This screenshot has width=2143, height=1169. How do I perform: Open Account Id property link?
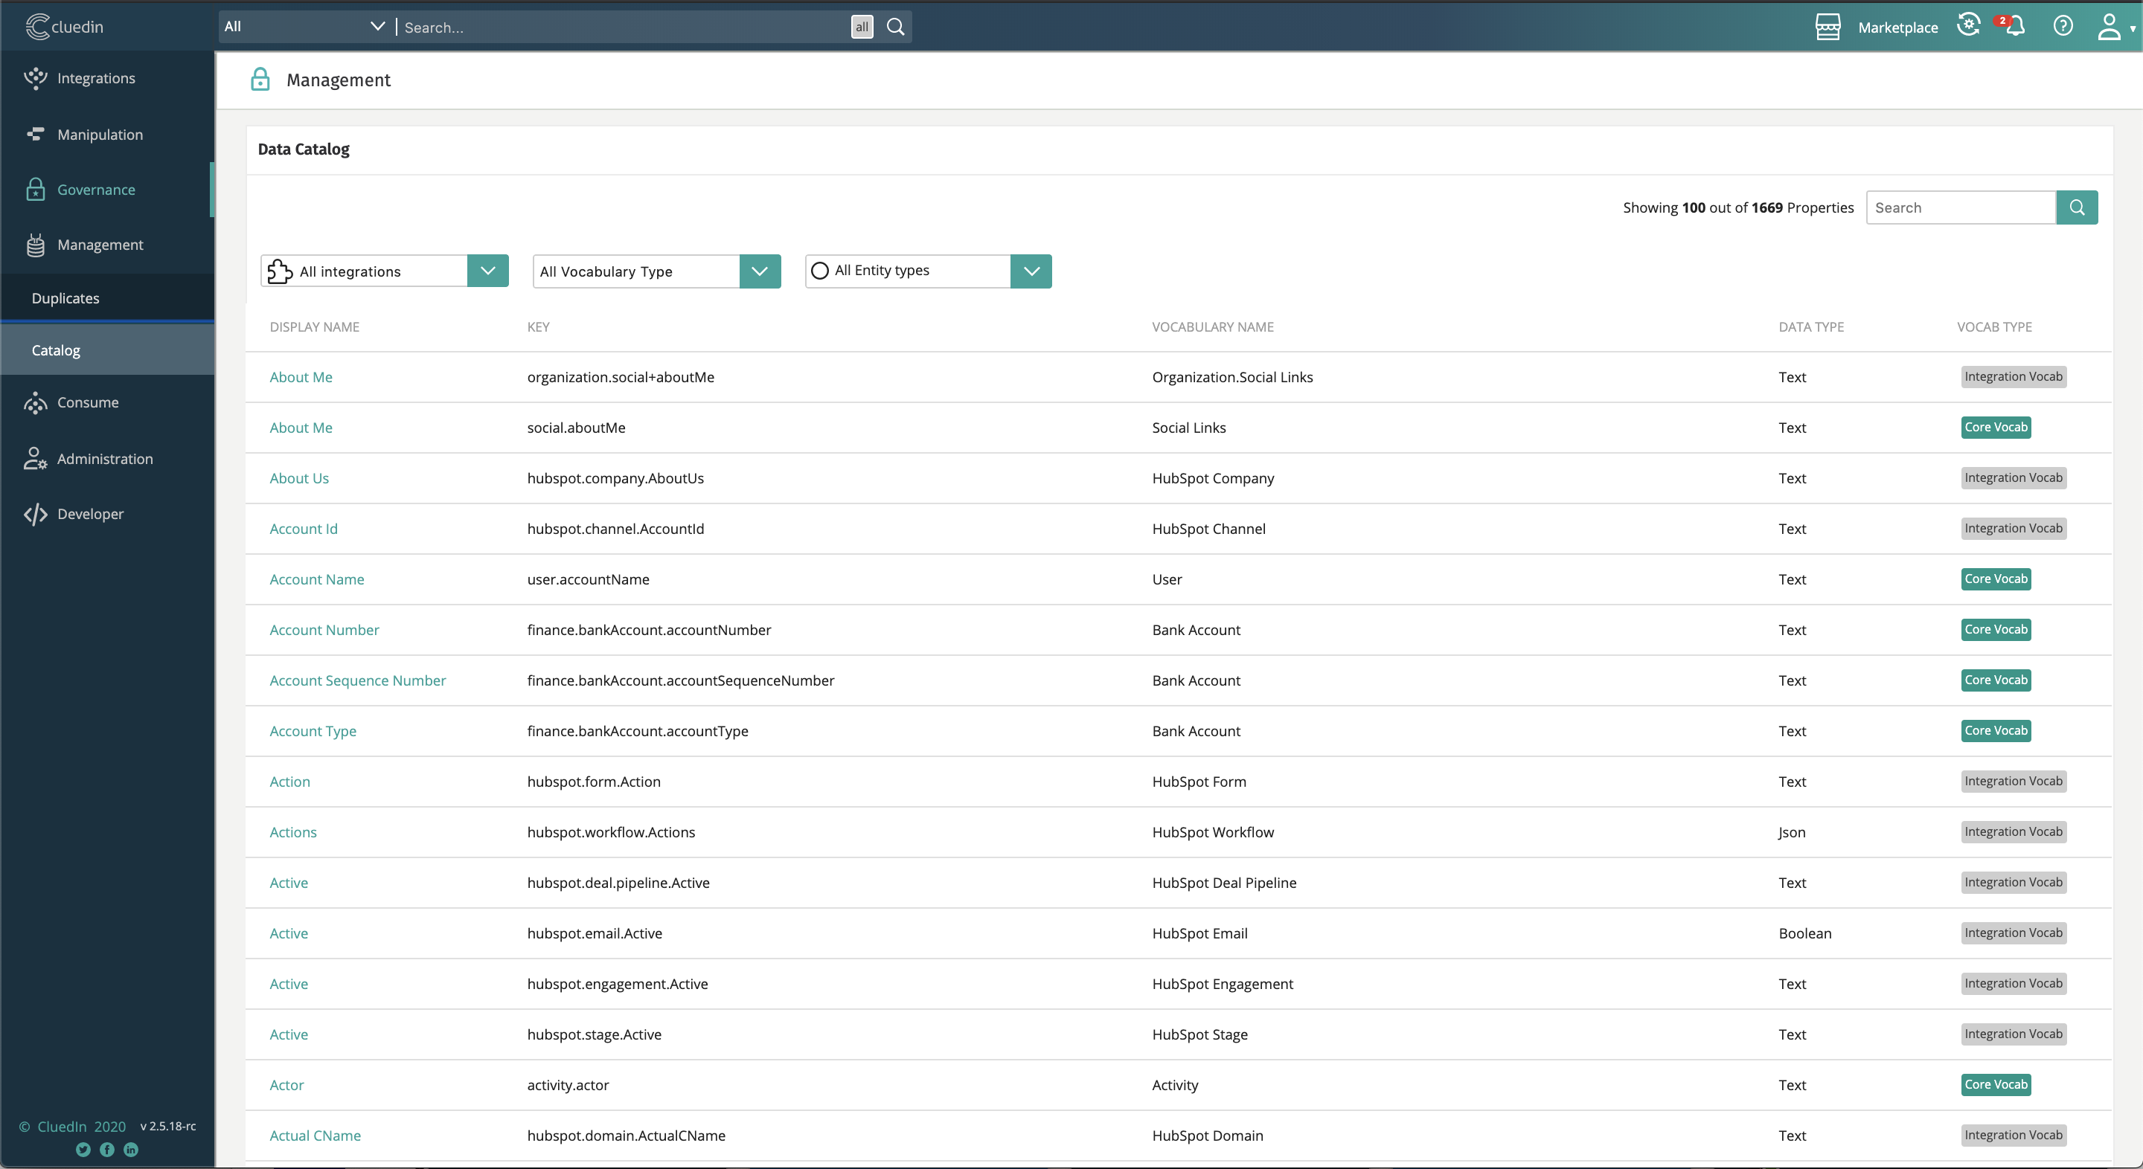point(303,529)
